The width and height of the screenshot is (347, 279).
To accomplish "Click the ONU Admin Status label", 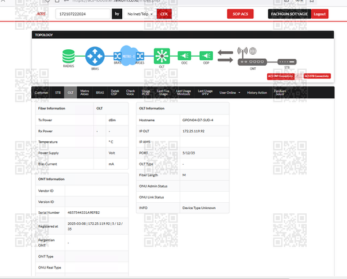I will [x=153, y=186].
